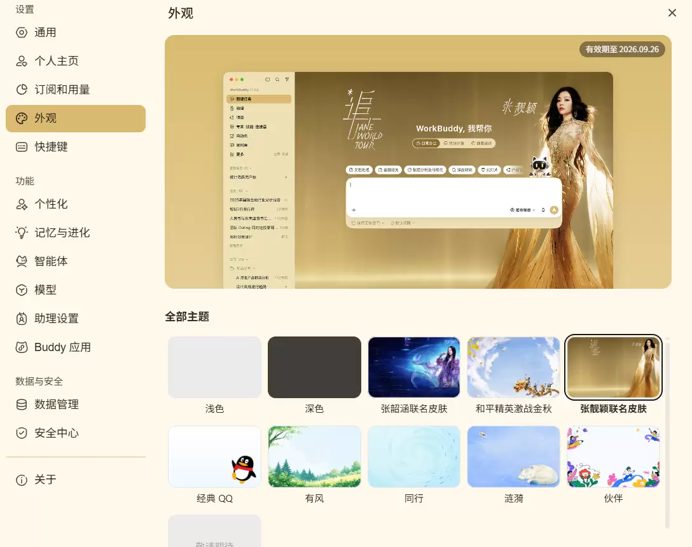Click the 深色 theme label
The image size is (692, 547).
[x=314, y=409]
